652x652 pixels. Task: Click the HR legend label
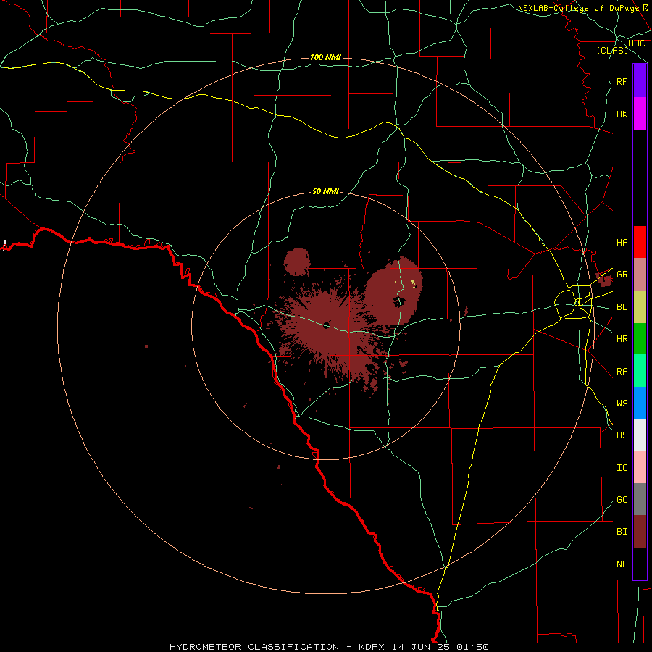[622, 339]
